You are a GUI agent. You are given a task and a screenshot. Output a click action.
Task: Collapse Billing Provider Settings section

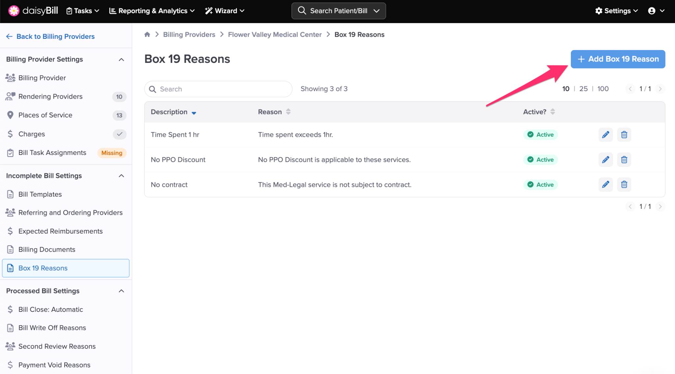coord(121,60)
